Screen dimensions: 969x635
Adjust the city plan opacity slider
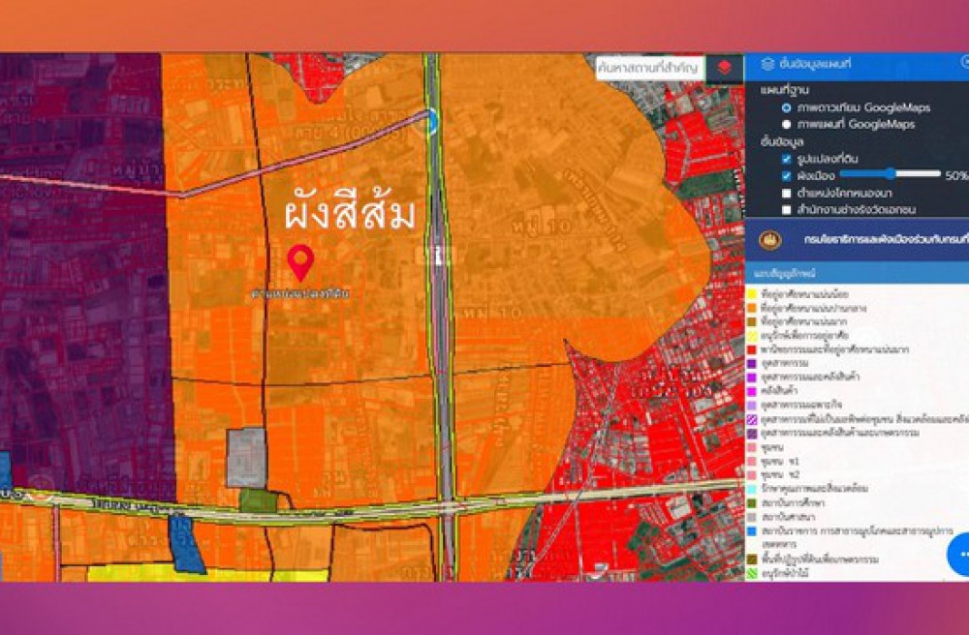click(890, 174)
